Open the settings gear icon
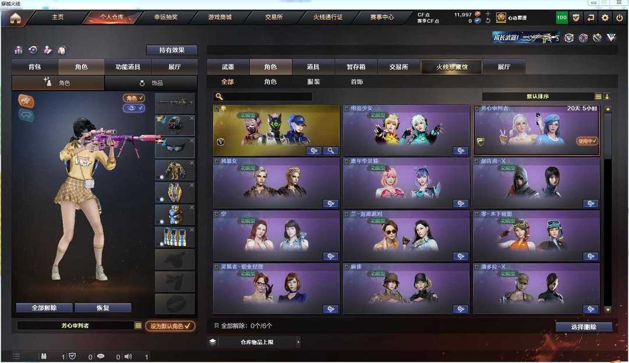The height and width of the screenshot is (363, 629). click(x=605, y=17)
